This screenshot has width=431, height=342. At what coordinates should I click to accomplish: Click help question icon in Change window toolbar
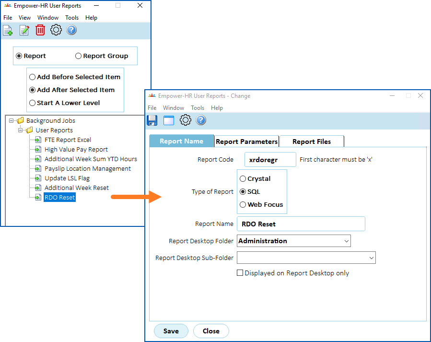pos(201,120)
